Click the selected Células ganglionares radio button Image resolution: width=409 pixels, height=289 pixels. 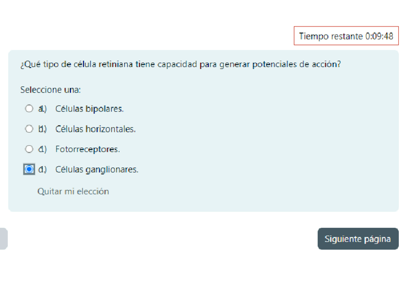[x=29, y=169]
